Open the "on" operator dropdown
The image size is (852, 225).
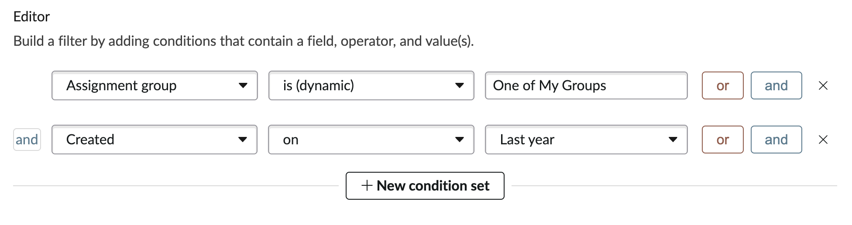pyautogui.click(x=371, y=140)
